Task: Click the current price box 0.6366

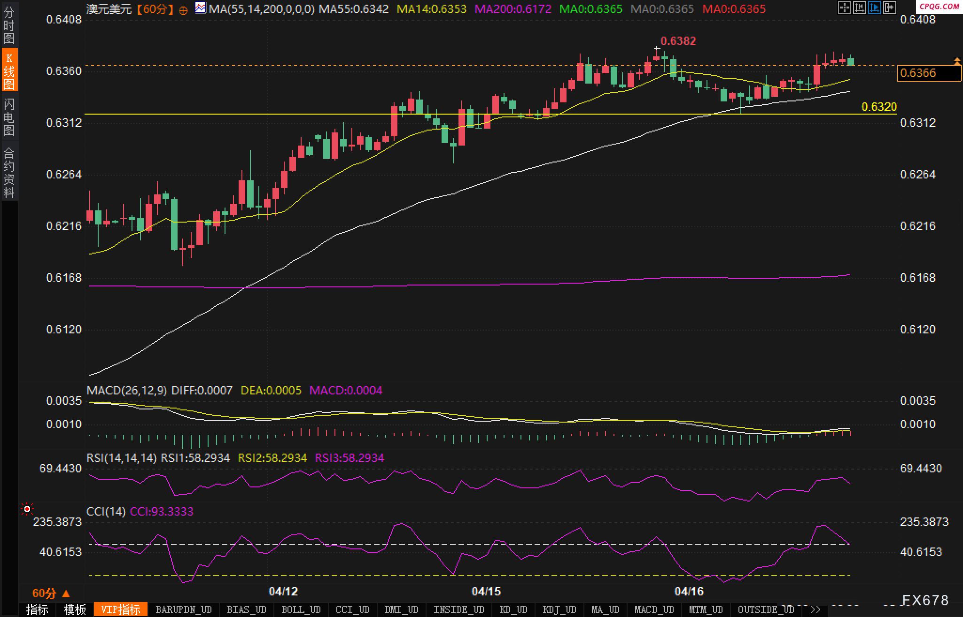Action: coord(929,73)
